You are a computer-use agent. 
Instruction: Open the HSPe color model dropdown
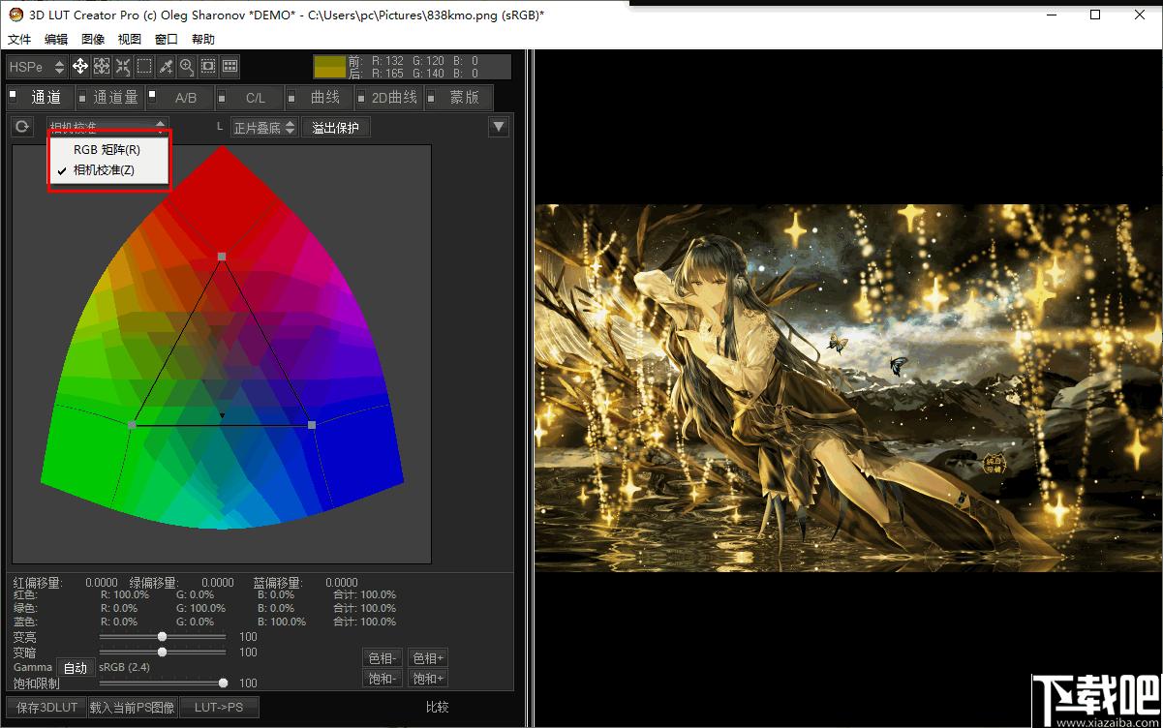37,67
